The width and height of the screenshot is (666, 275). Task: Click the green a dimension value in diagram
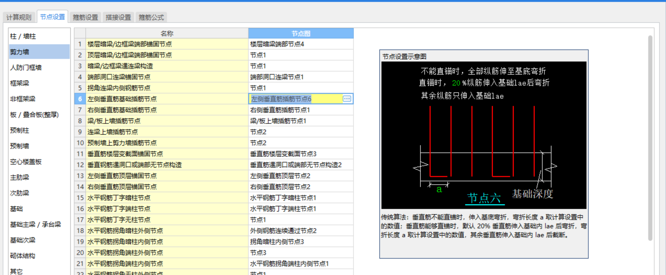pos(439,189)
